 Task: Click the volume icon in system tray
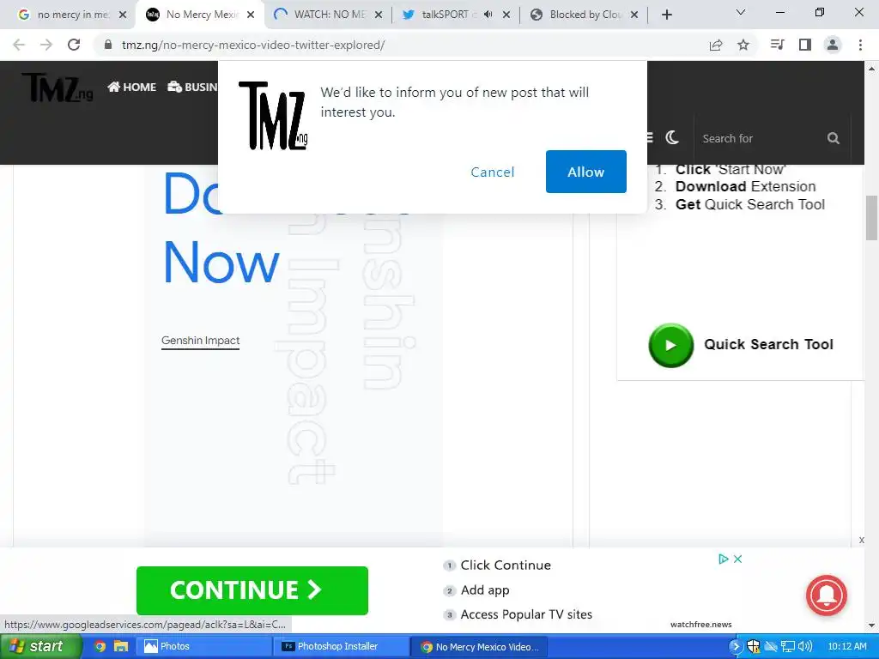tap(805, 647)
